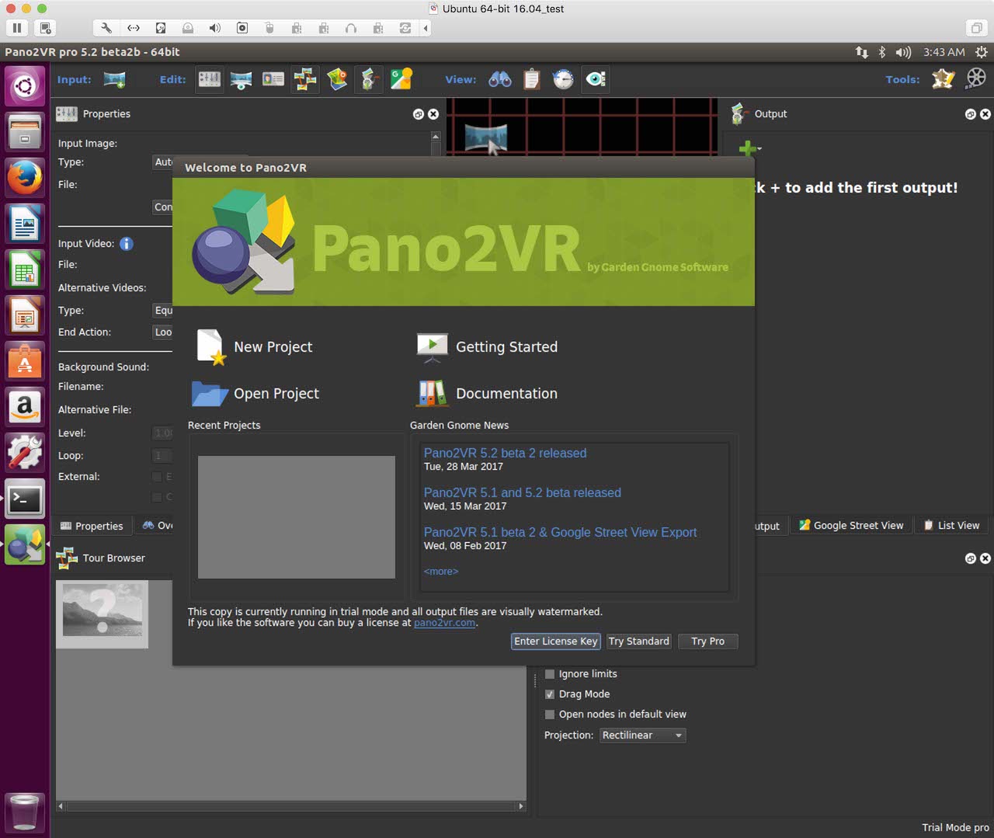
Task: Open Terminal from the Ubuntu launcher
Action: 25,499
